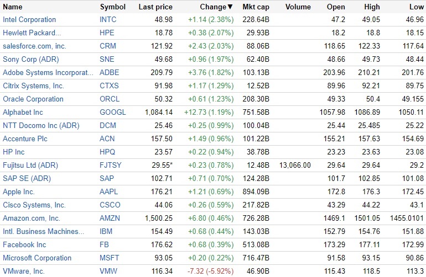Open the Hewlett Packard company link
This screenshot has height=277, width=426.
pyautogui.click(x=32, y=33)
